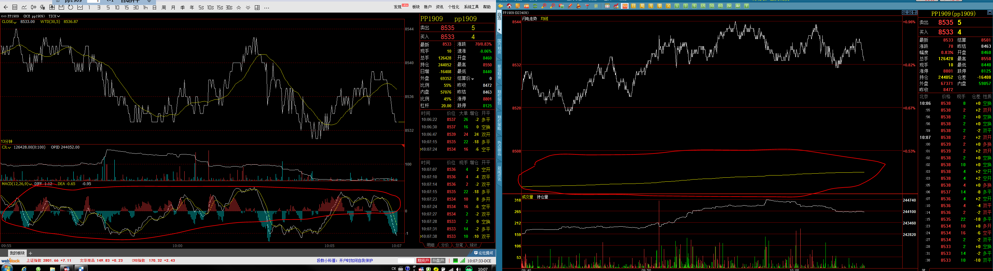Click the red house home icon
Screen dimensions: 993x271
(x=509, y=6)
